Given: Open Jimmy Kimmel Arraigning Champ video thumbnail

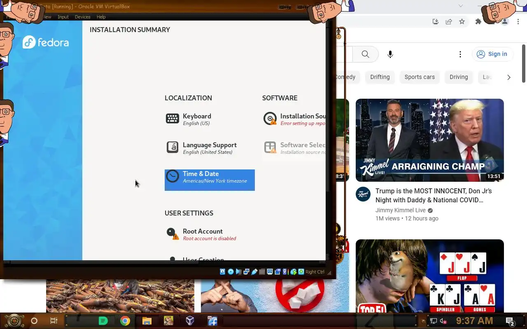Looking at the screenshot, I should tap(430, 140).
